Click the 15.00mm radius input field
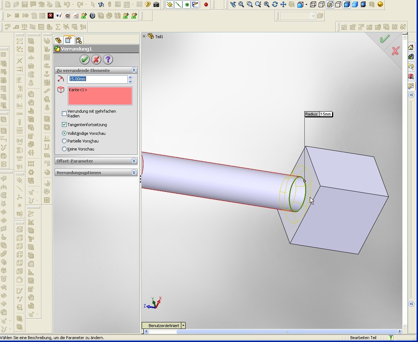The image size is (418, 342). tap(97, 79)
